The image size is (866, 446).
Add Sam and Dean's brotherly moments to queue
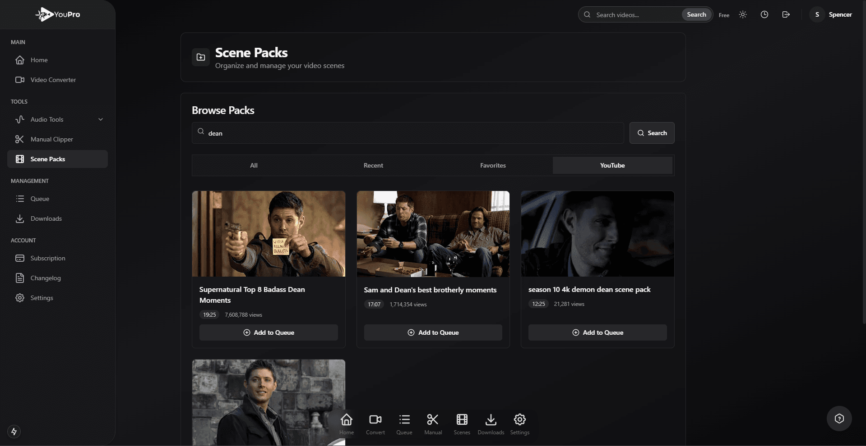(433, 332)
